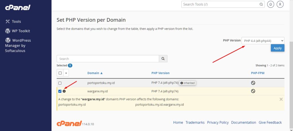Click the footer cPanel logo
This screenshot has height=131, width=293.
[69, 123]
